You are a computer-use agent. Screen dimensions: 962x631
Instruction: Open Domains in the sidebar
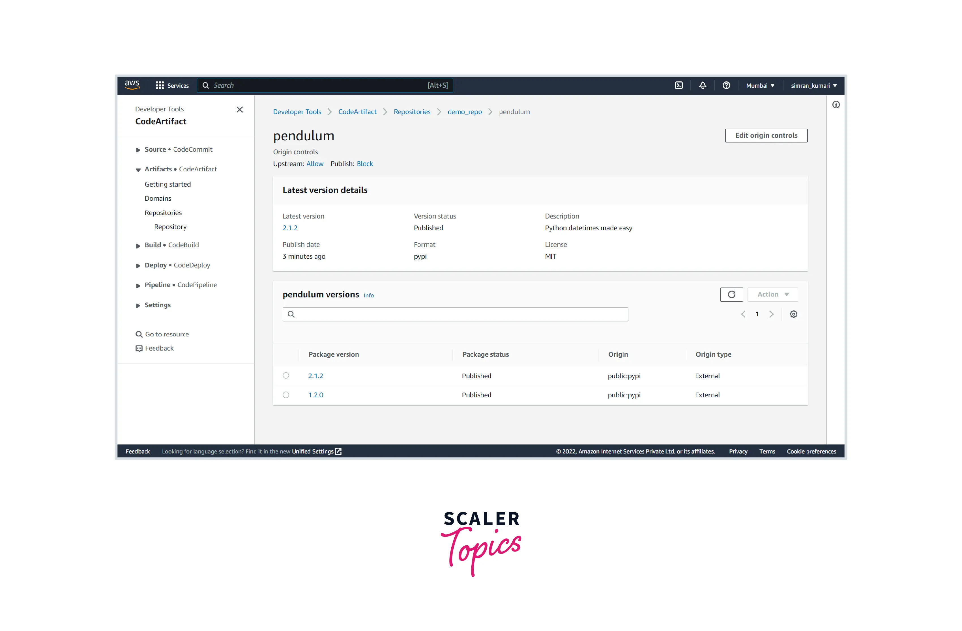pyautogui.click(x=158, y=198)
